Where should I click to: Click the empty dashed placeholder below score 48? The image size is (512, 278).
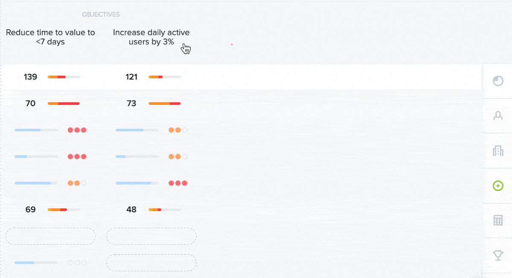(151, 236)
